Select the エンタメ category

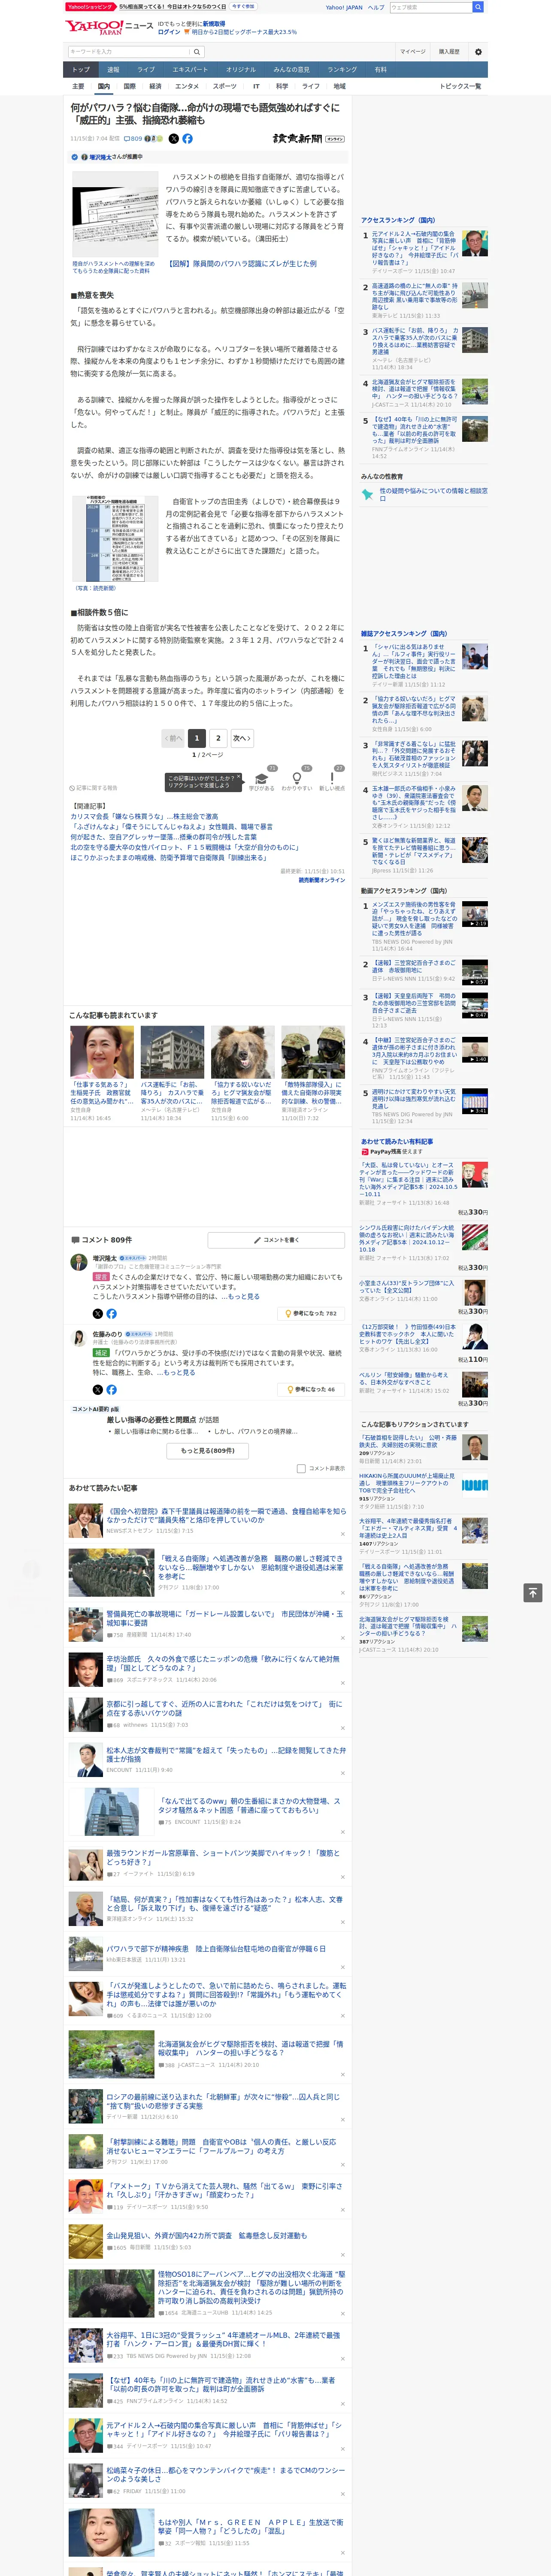[x=187, y=86]
